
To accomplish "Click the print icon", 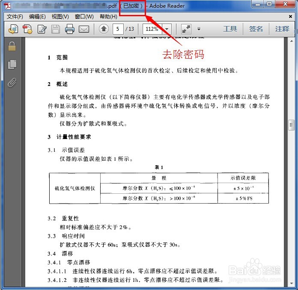I will [70, 29].
